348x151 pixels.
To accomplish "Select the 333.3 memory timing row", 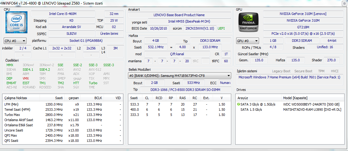I will [180, 115].
